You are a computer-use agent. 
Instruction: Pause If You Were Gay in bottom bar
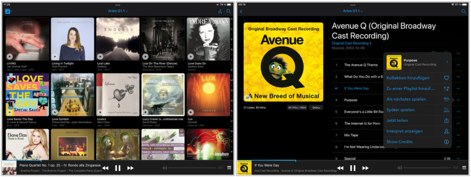353,168
